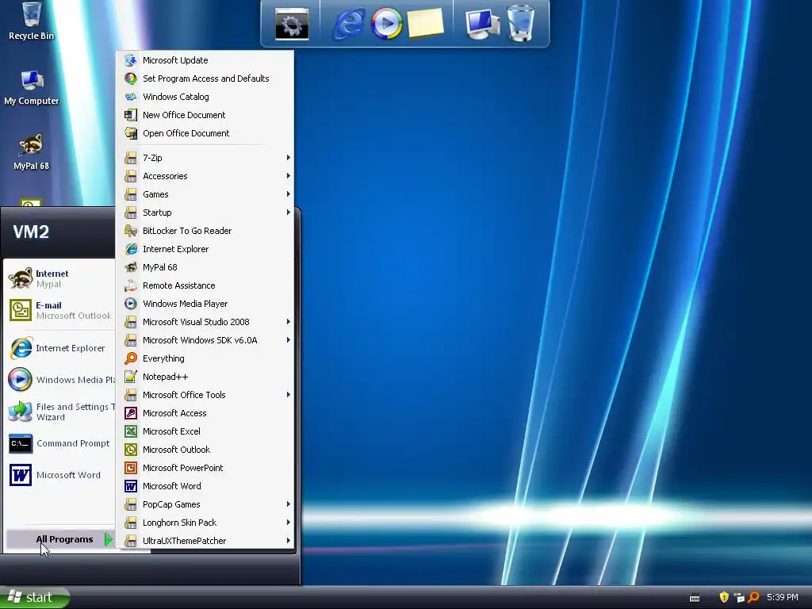Select Microsoft Word in All Programs list
Image resolution: width=812 pixels, height=609 pixels.
click(x=205, y=486)
